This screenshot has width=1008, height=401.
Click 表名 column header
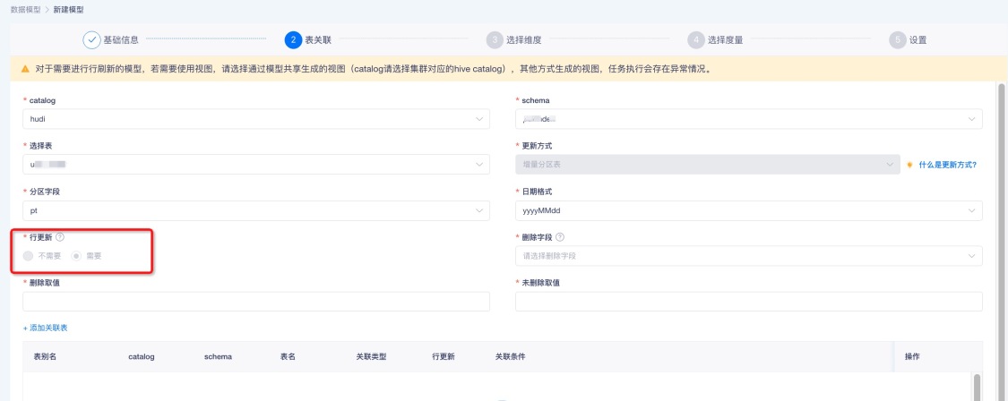pyautogui.click(x=288, y=356)
